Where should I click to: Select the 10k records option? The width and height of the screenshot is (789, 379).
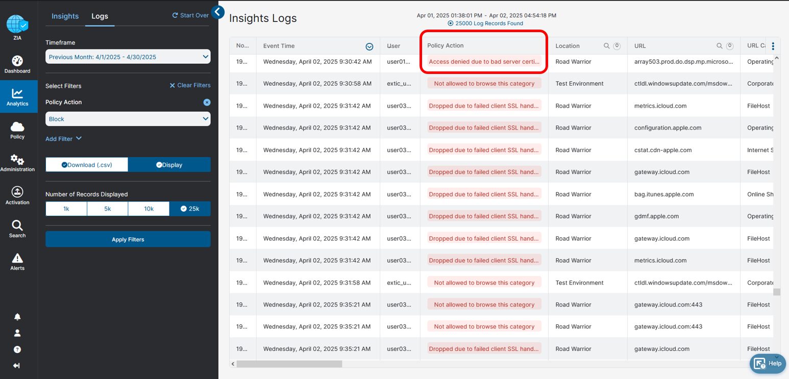(149, 209)
